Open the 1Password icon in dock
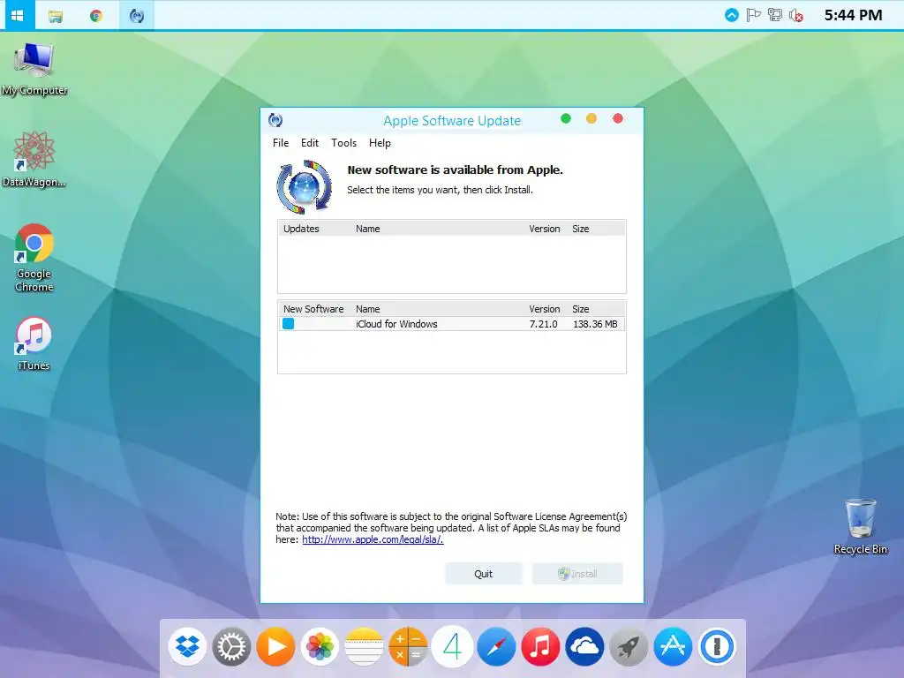Screen dimensions: 904x678 [717, 646]
